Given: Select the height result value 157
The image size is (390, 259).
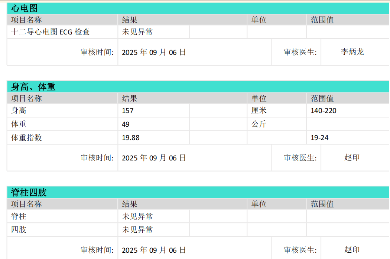Looking at the screenshot, I should pos(128,111).
